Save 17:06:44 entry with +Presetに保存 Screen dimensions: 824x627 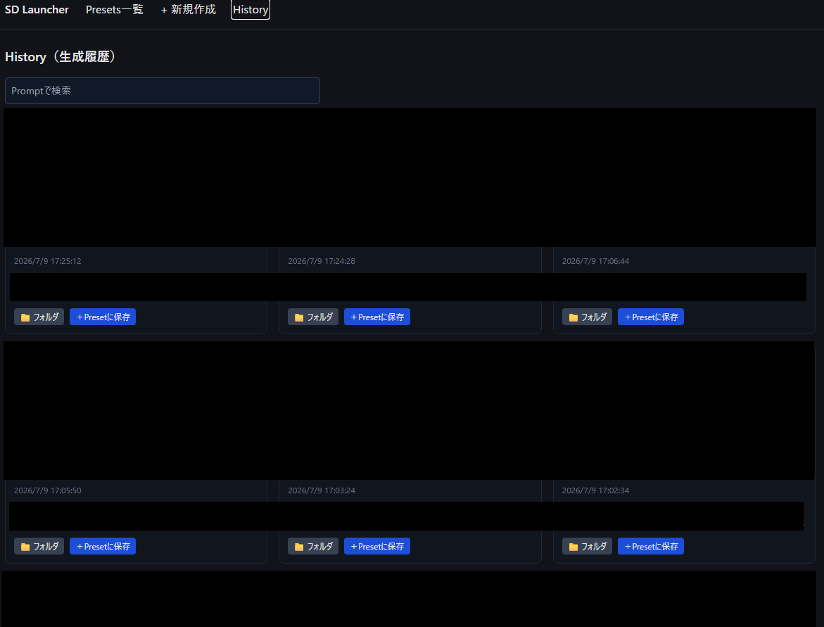click(x=651, y=317)
